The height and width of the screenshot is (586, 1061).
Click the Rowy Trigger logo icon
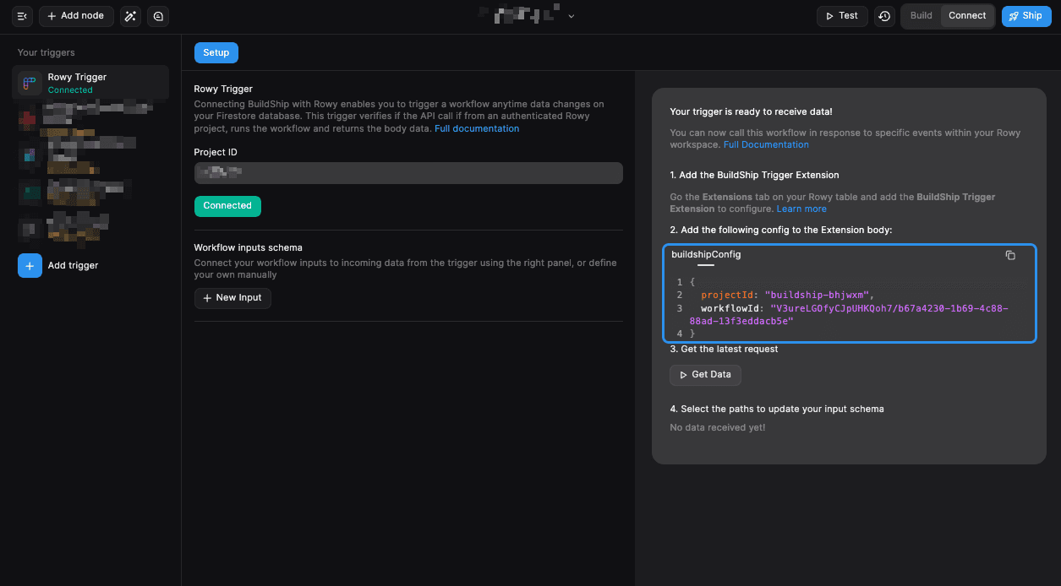tap(30, 83)
